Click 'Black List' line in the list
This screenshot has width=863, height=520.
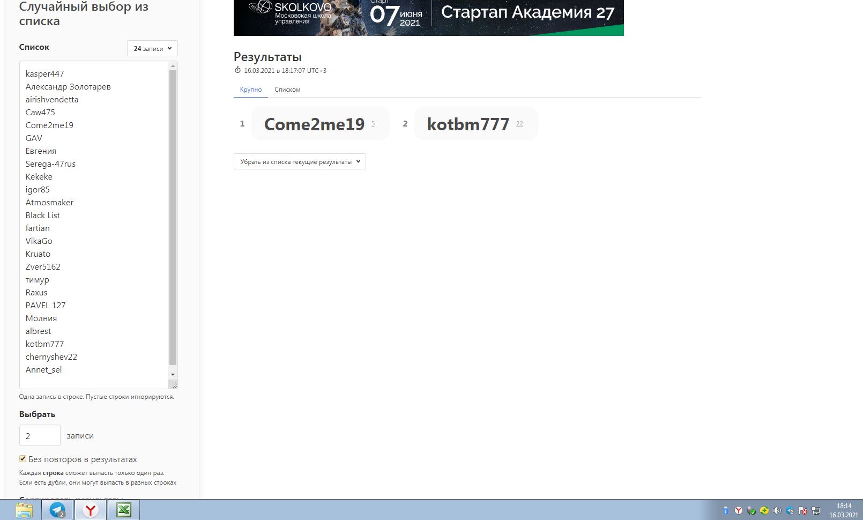43,216
